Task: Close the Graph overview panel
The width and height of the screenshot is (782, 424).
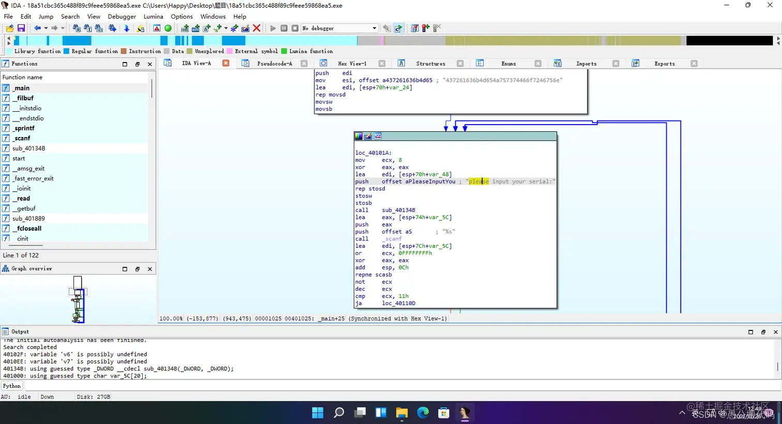Action: point(150,269)
